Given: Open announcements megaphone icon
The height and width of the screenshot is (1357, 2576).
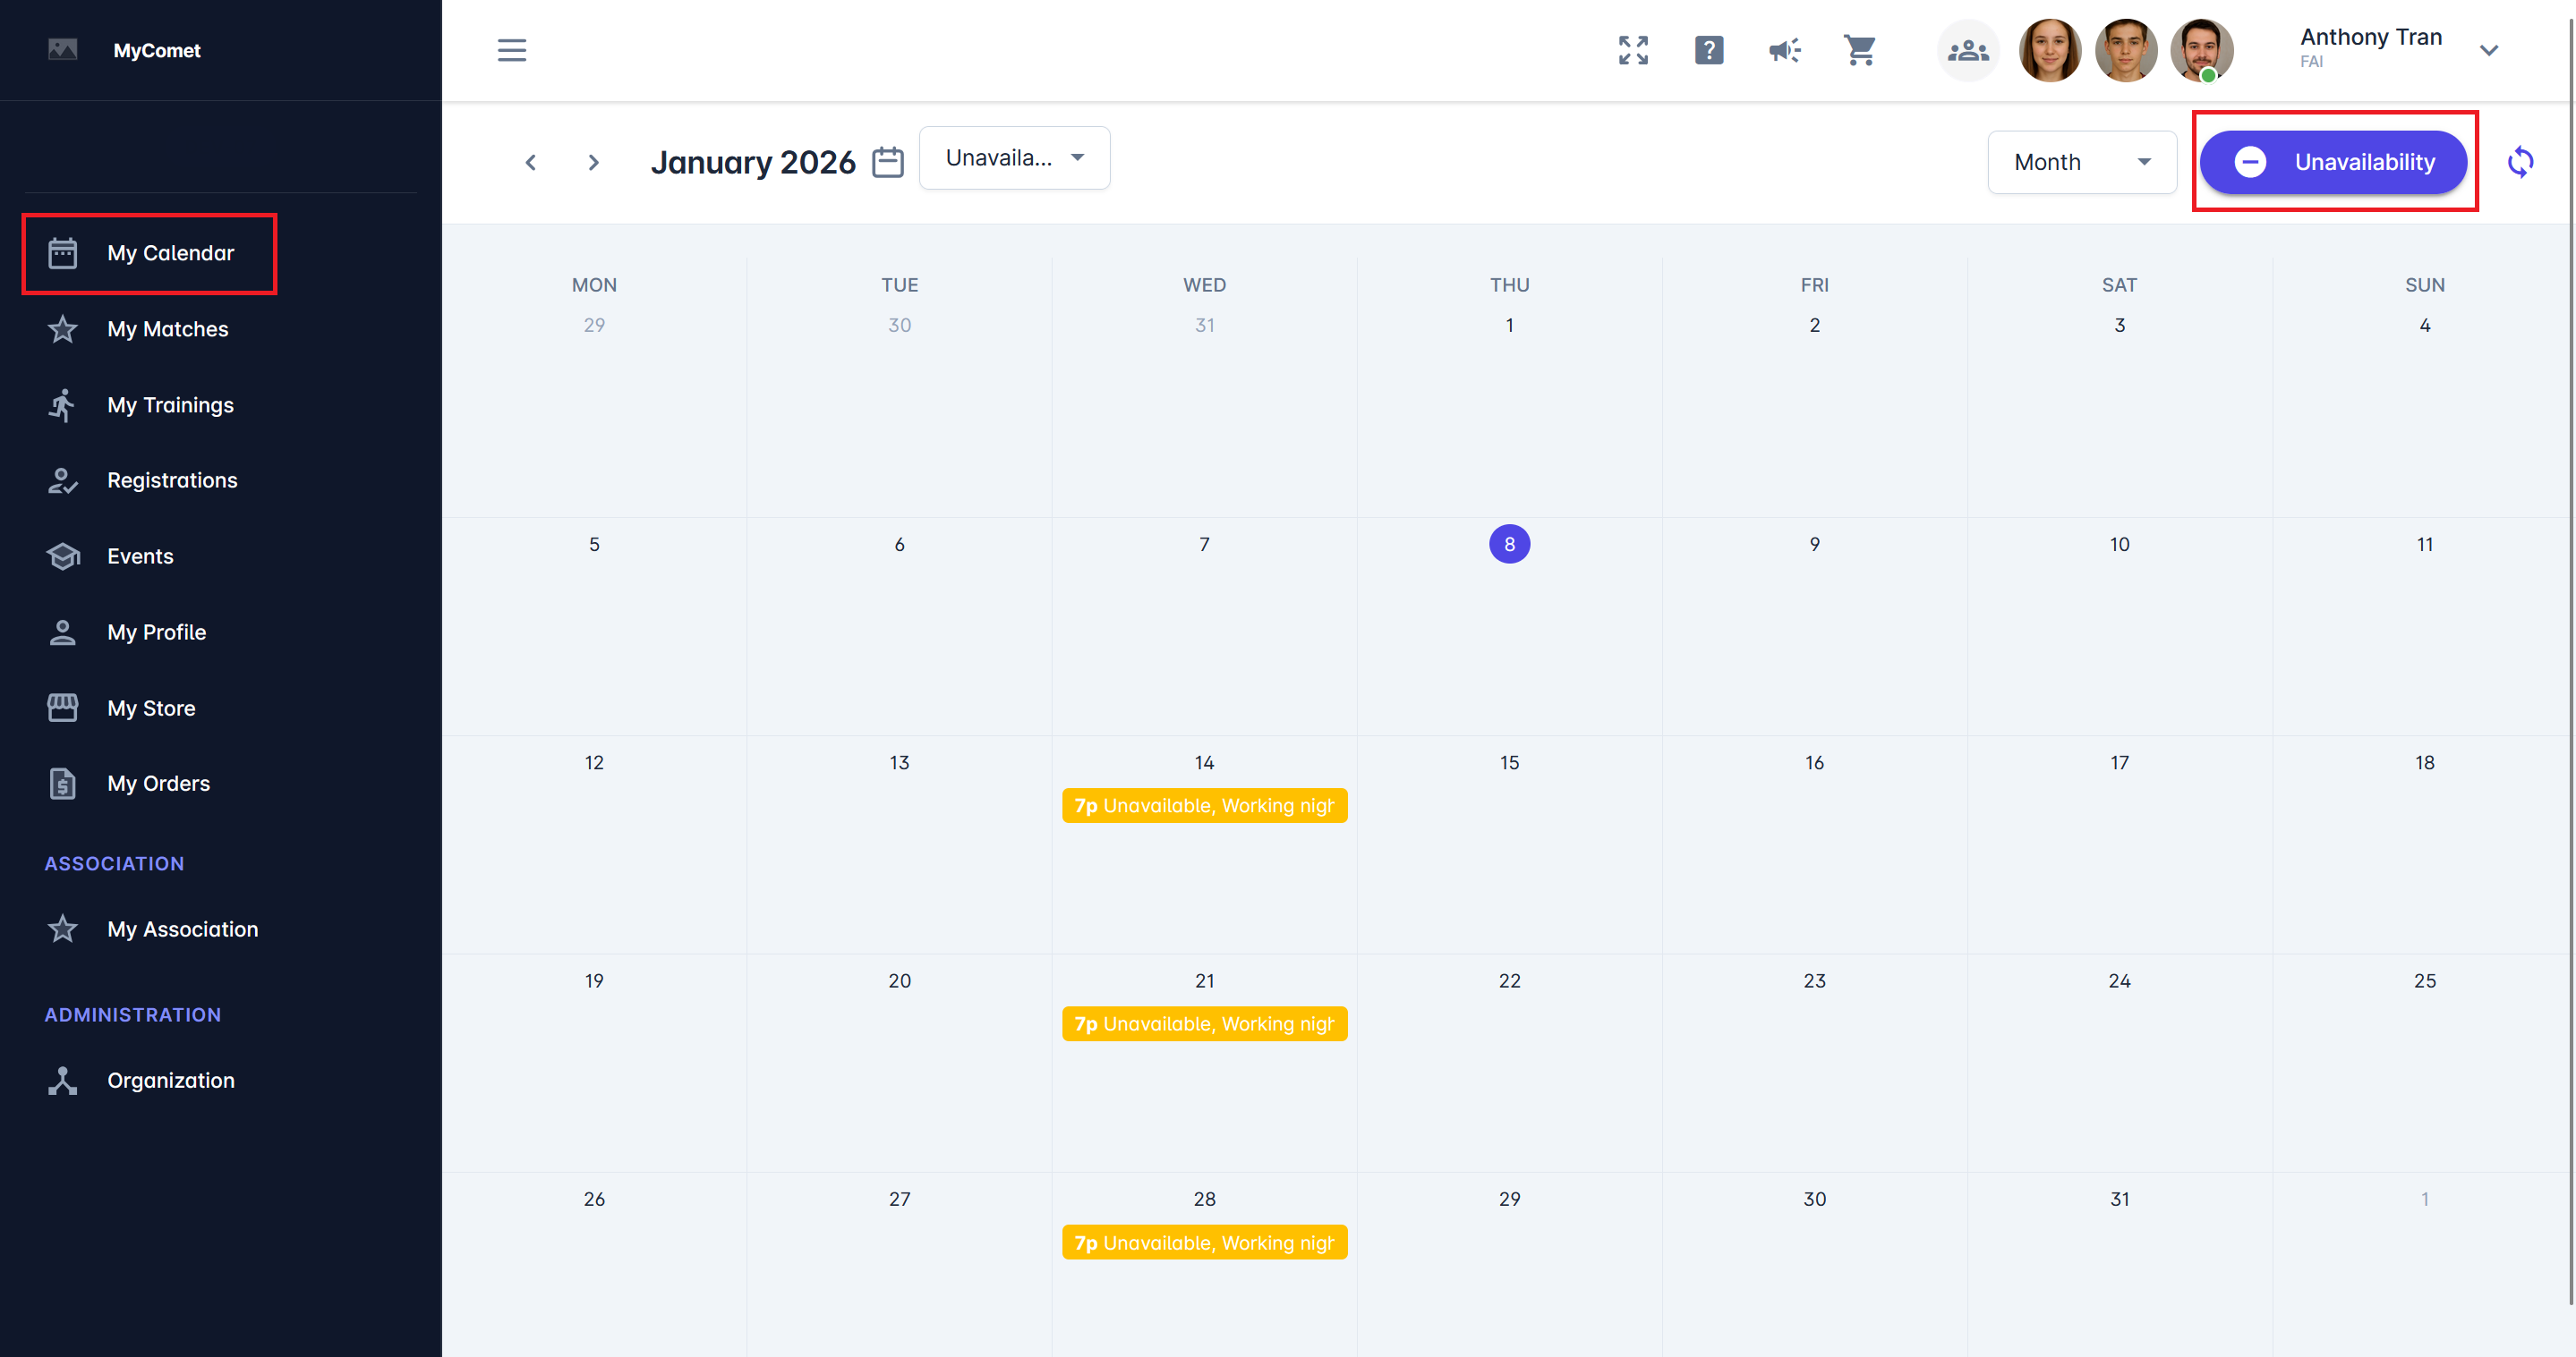Looking at the screenshot, I should point(1784,50).
